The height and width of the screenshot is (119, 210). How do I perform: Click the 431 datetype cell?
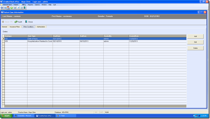pyautogui.click(x=16, y=39)
